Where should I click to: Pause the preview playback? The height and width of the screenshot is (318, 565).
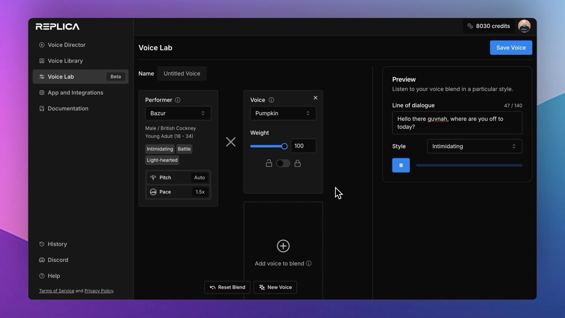401,165
